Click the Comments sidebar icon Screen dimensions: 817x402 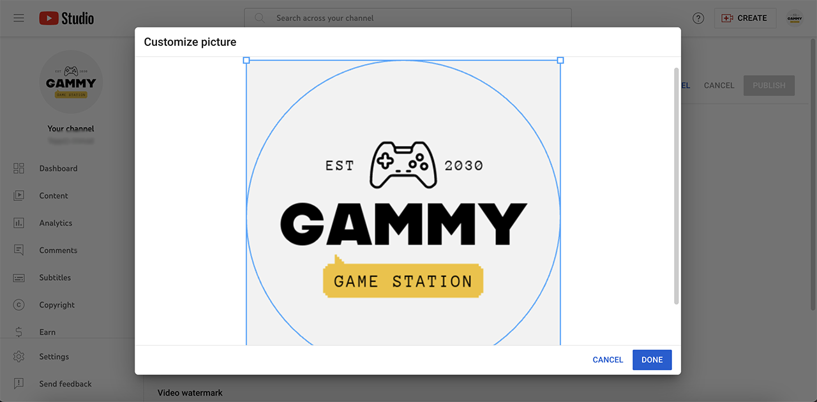(x=19, y=250)
